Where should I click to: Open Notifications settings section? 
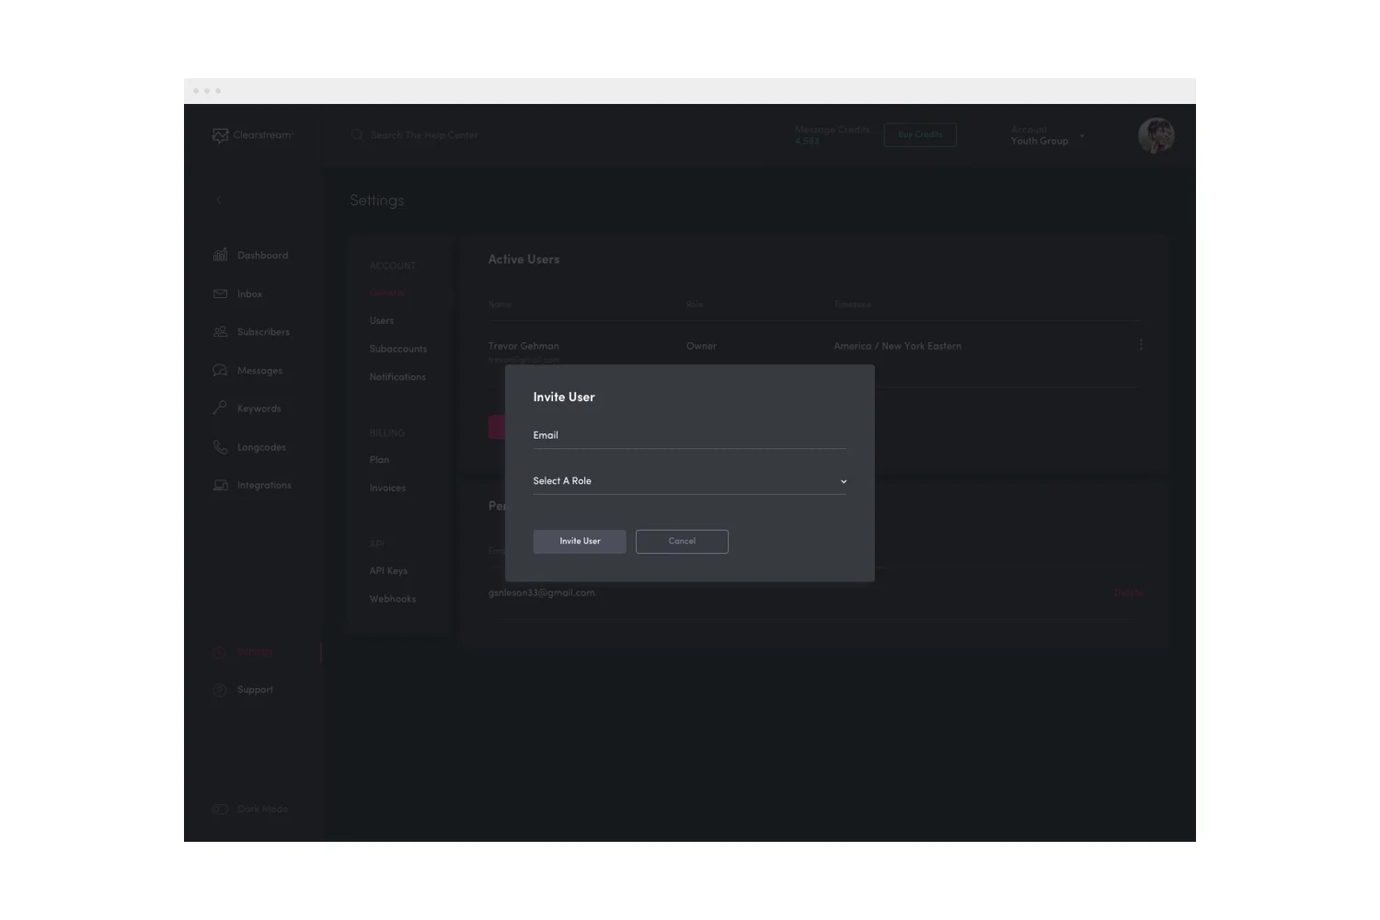(397, 377)
